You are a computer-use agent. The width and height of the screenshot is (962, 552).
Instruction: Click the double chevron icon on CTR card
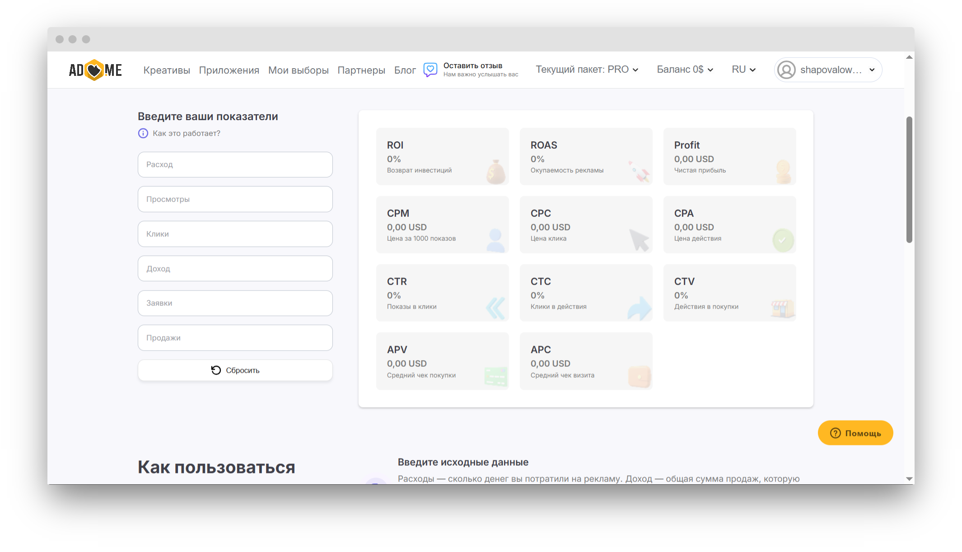point(495,308)
